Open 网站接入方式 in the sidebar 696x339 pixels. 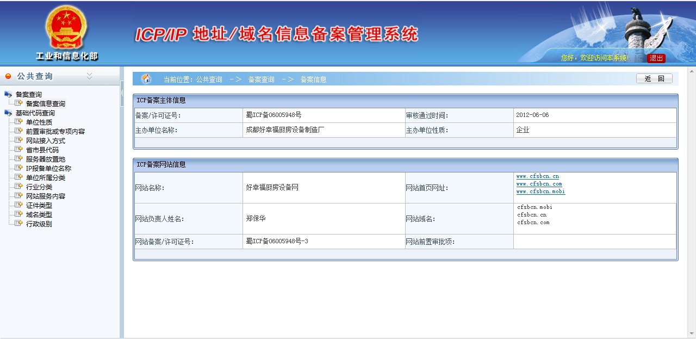point(46,141)
